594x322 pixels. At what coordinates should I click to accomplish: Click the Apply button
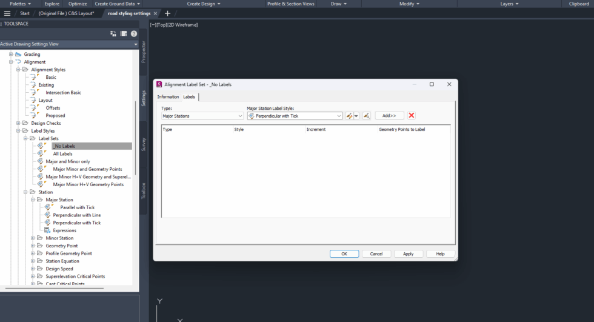[x=408, y=254]
